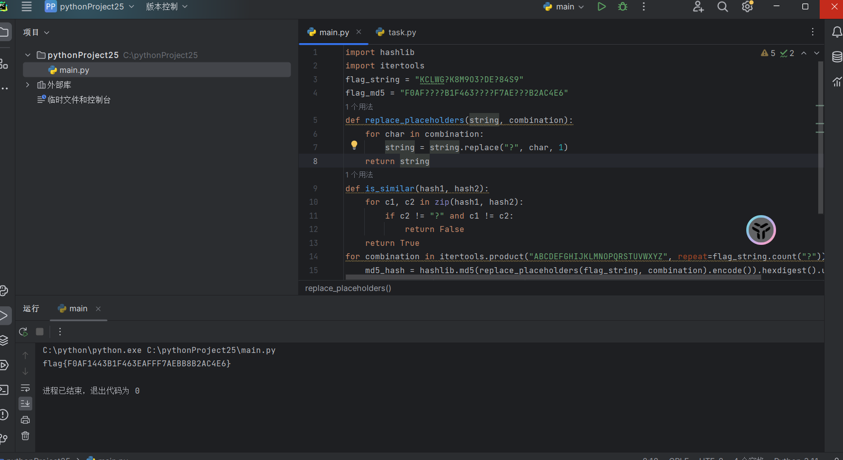Select main.py in project tree
843x460 pixels.
[x=157, y=70]
